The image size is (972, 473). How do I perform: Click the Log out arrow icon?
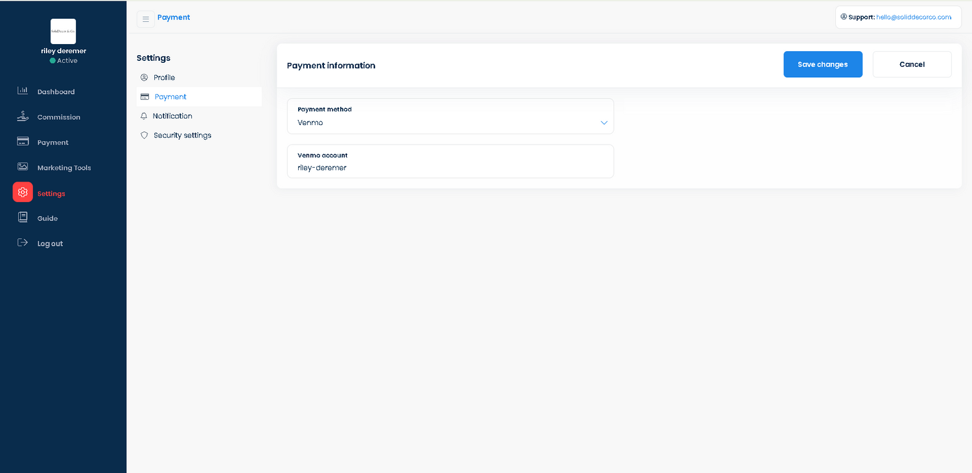pyautogui.click(x=23, y=242)
